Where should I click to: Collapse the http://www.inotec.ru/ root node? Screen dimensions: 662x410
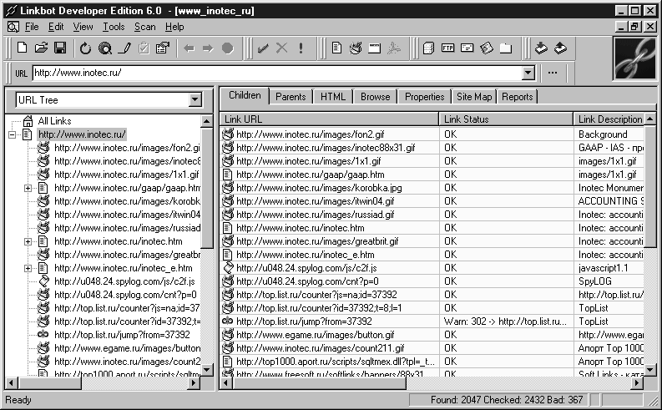[13, 134]
